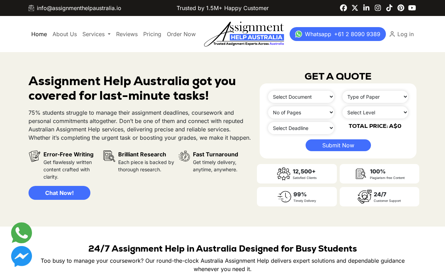Open the TikTok social icon
The image size is (445, 278).
click(389, 8)
